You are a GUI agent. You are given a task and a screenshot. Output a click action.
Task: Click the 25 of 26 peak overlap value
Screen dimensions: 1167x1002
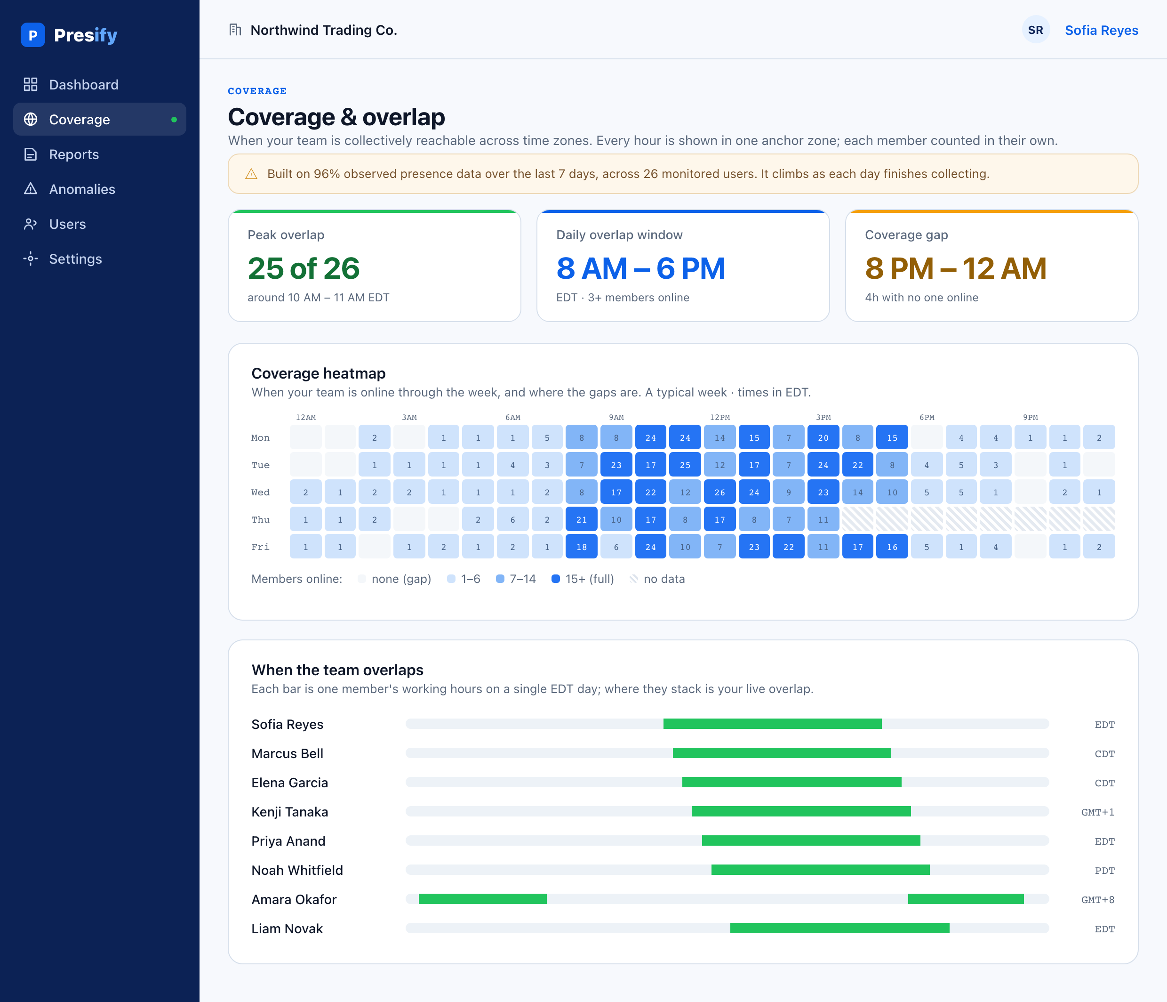[x=304, y=268]
